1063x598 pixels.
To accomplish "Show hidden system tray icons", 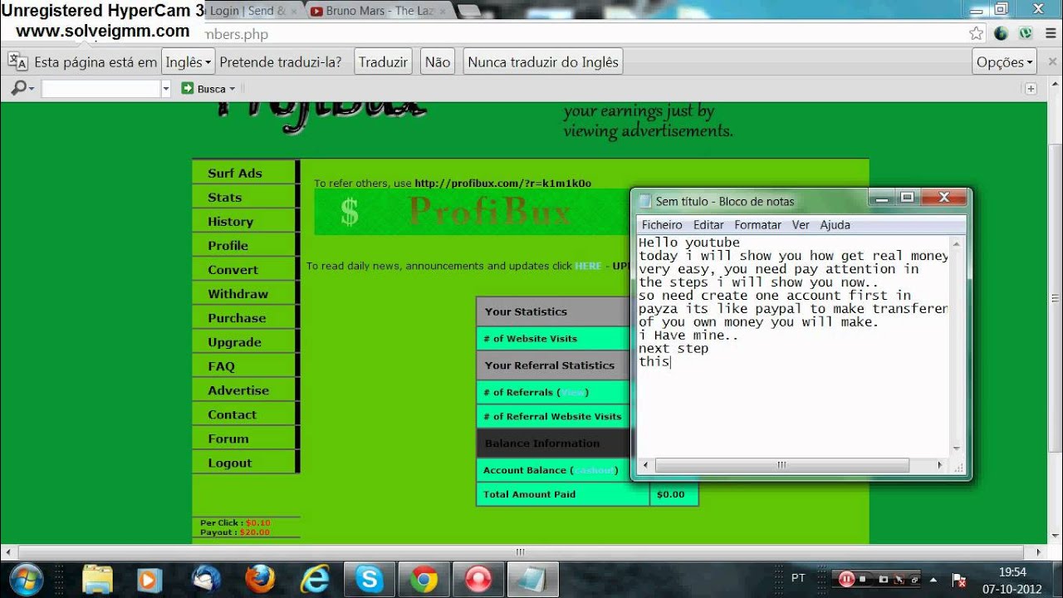I will (933, 579).
